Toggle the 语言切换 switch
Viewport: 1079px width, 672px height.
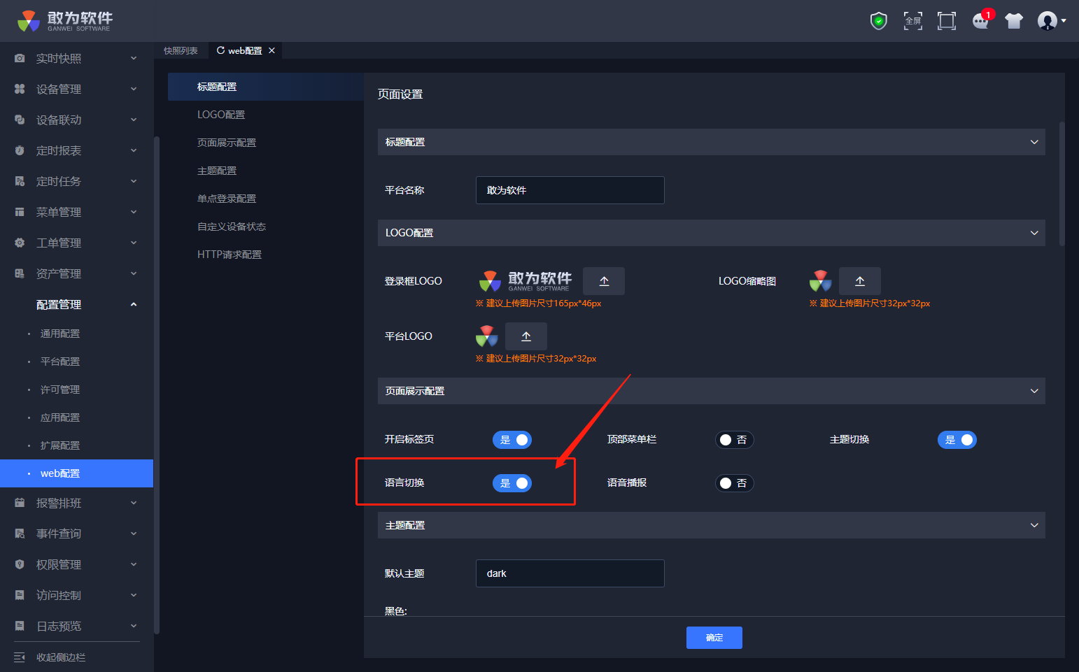(x=512, y=483)
